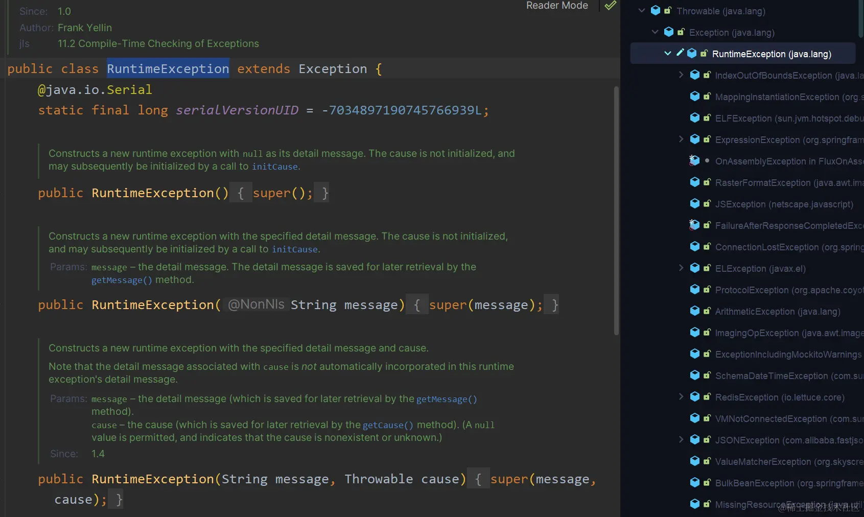The width and height of the screenshot is (864, 517).
Task: Collapse the RuntimeException hierarchy node
Action: (x=667, y=53)
